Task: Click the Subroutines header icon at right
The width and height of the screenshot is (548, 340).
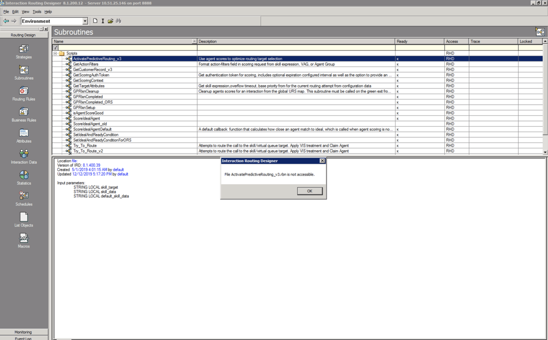Action: point(540,32)
